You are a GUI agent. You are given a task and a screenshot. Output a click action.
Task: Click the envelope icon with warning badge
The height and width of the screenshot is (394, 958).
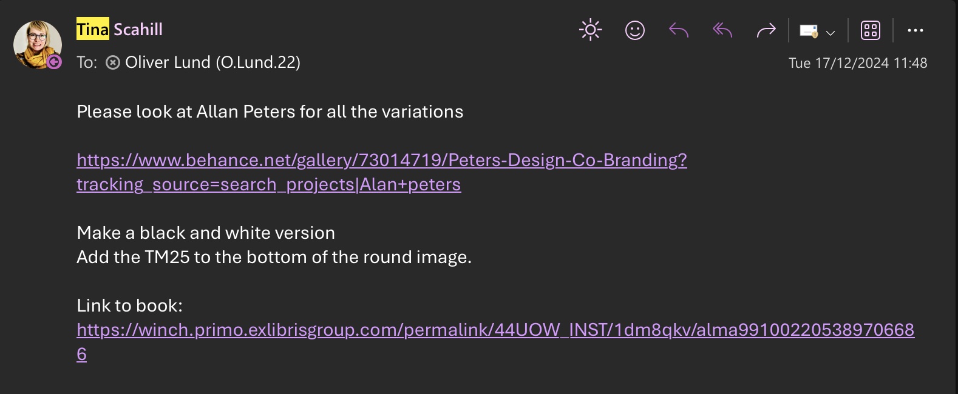click(809, 31)
